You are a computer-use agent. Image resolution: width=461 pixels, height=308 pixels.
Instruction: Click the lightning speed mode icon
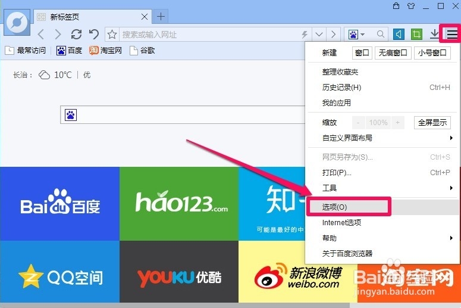(x=305, y=35)
